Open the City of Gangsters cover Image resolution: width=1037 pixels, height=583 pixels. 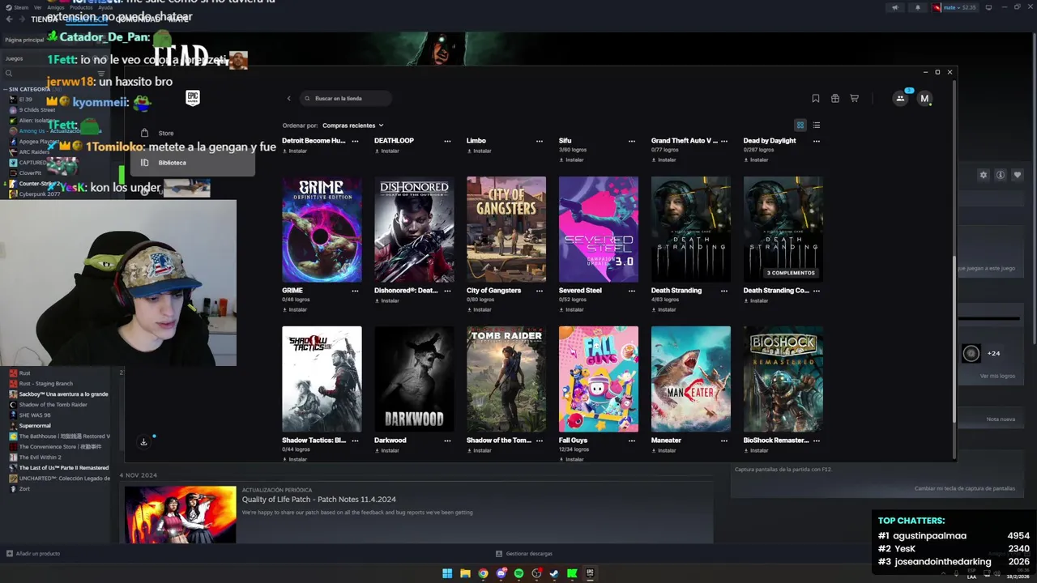(506, 229)
